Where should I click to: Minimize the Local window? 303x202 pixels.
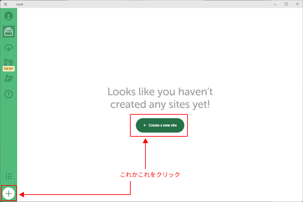(275, 4)
